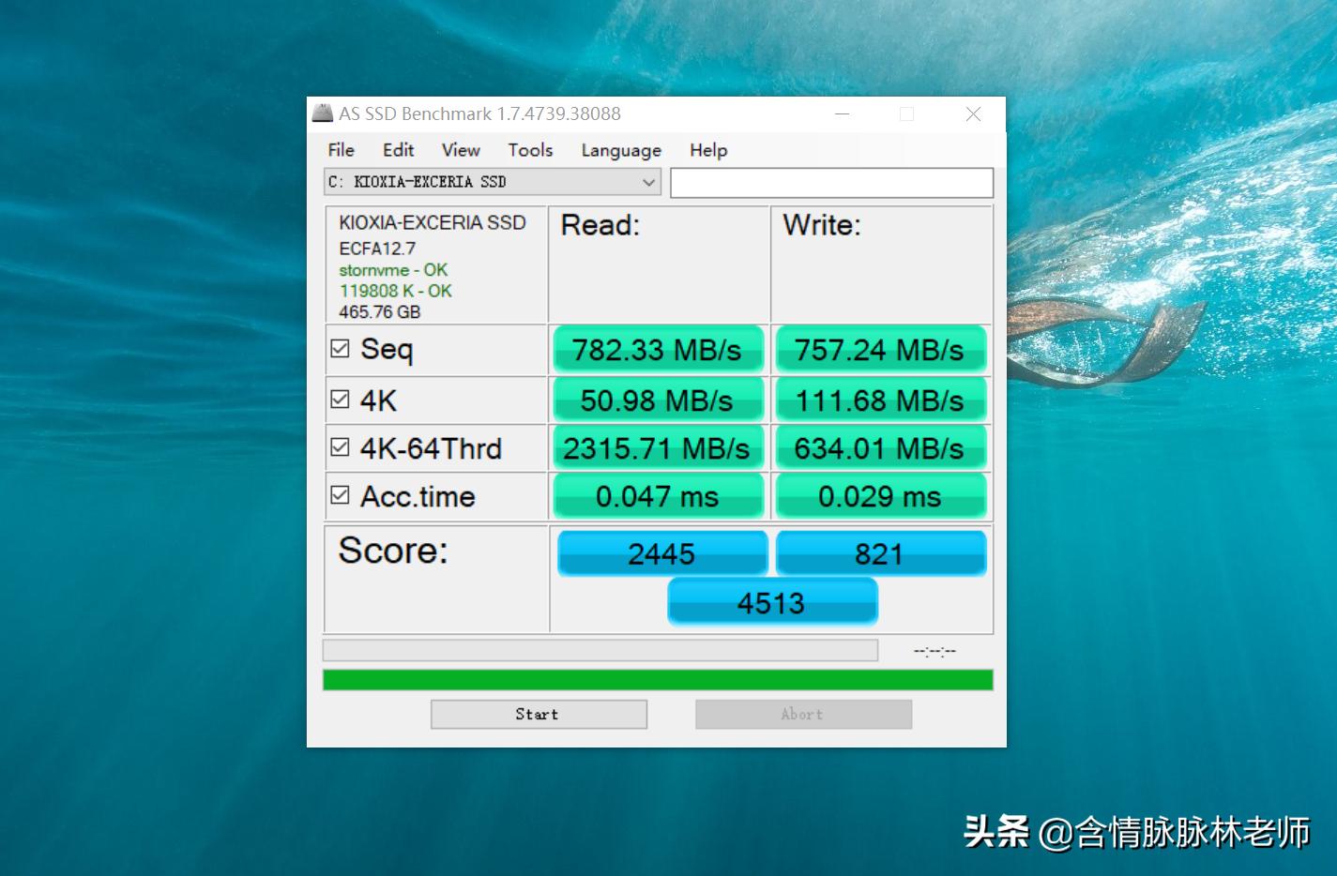Click the AS SSD Benchmark title bar icon
1337x876 pixels.
pos(323,113)
